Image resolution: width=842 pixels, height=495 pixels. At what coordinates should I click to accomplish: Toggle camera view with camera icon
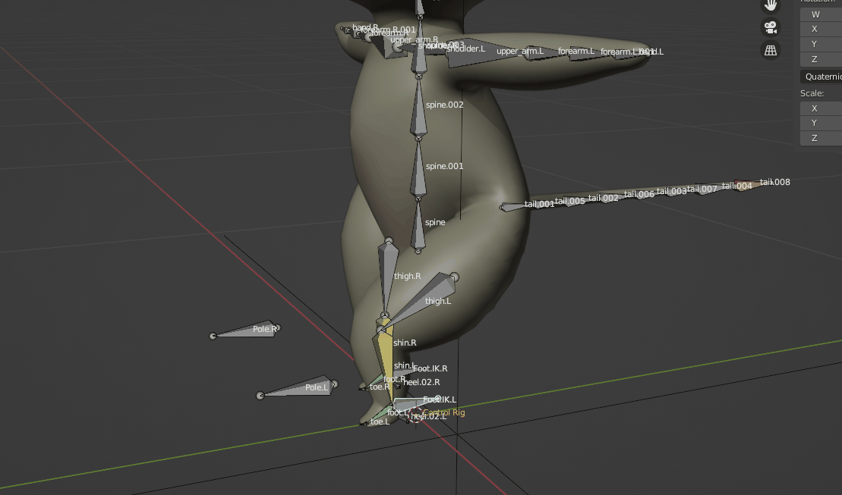click(x=771, y=27)
